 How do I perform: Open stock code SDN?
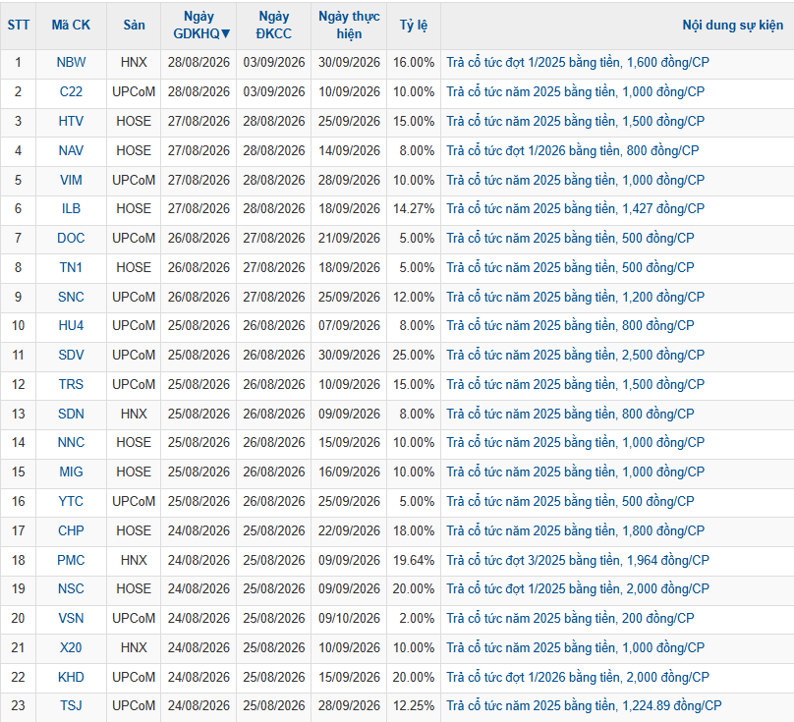[71, 414]
